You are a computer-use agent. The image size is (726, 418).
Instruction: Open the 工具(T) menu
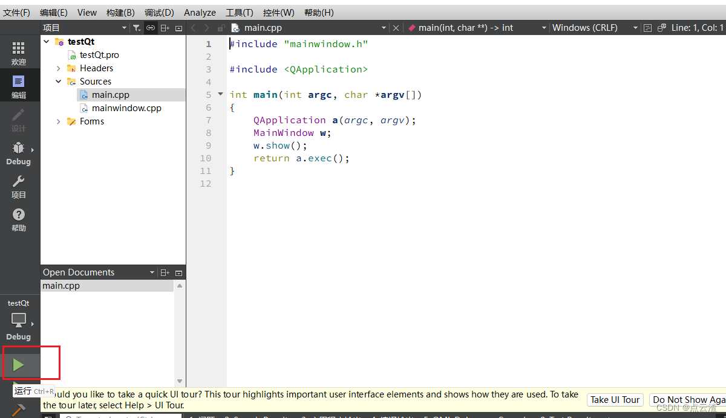[x=240, y=12]
